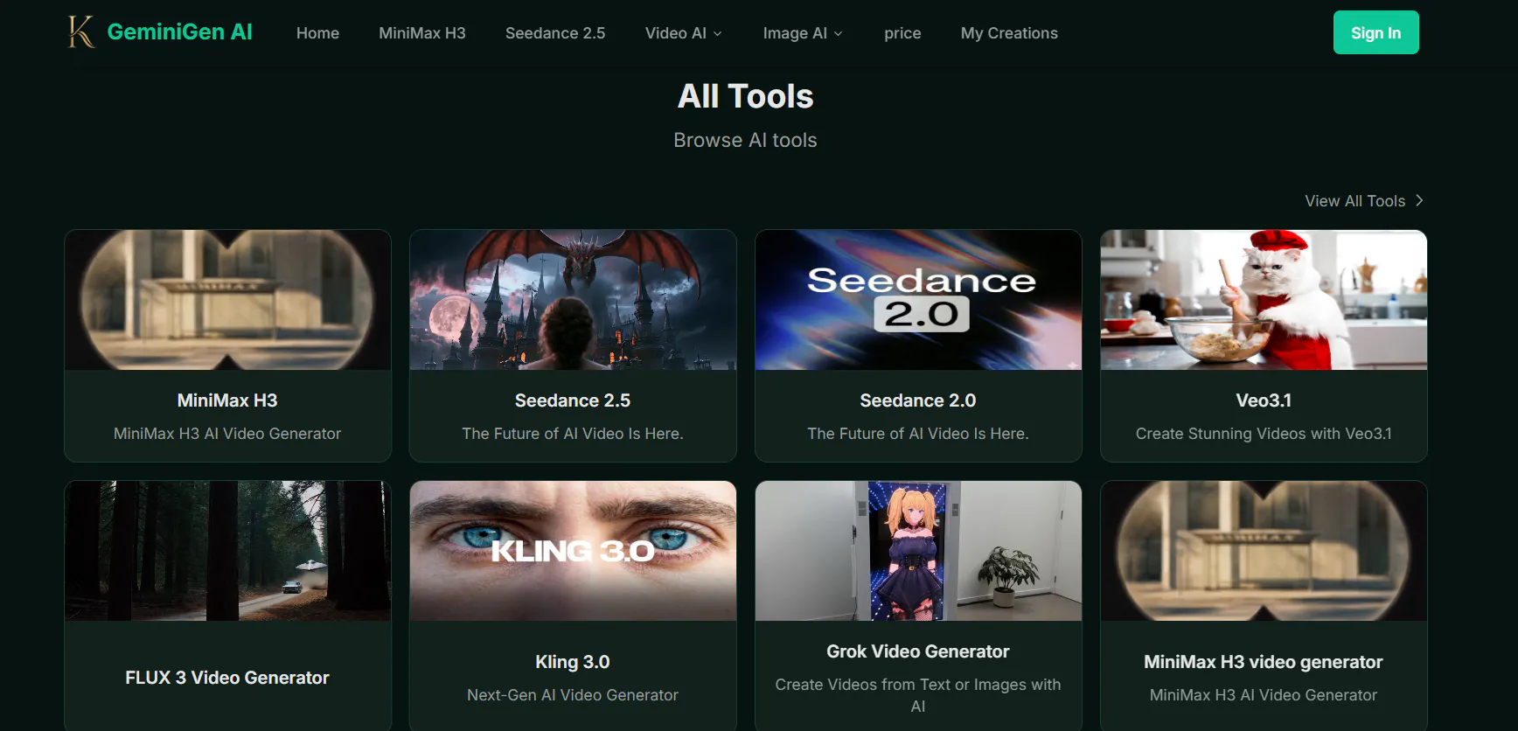Open the Seedance 2.0 logo thumbnail

click(918, 300)
